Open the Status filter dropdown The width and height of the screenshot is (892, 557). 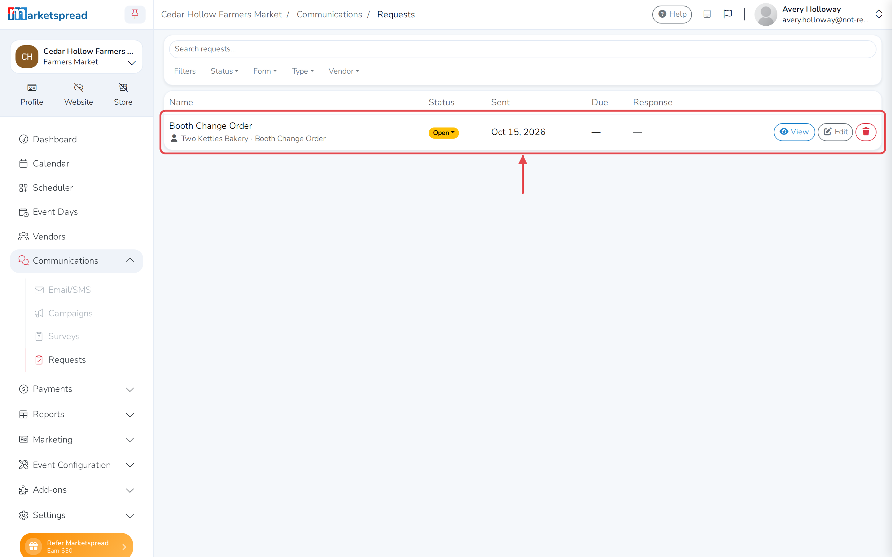225,71
